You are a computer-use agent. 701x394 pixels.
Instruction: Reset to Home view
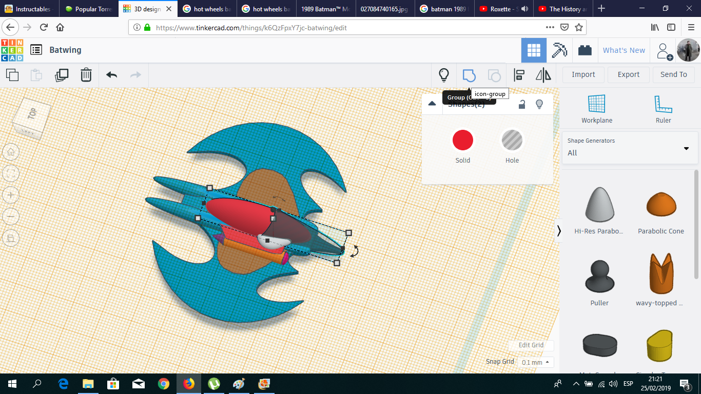click(11, 152)
